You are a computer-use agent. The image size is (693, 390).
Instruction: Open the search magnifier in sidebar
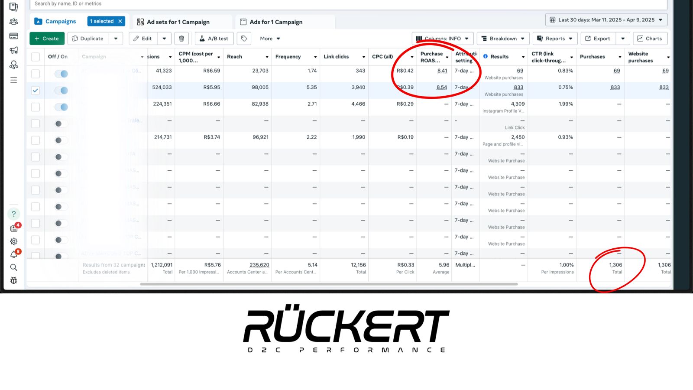tap(14, 267)
